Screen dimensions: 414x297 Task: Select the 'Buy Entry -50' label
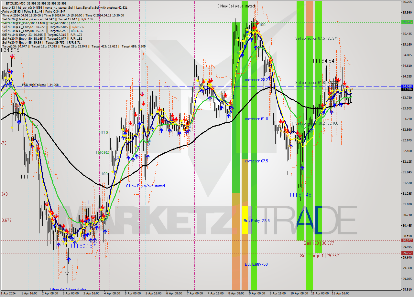pyautogui.click(x=256, y=264)
